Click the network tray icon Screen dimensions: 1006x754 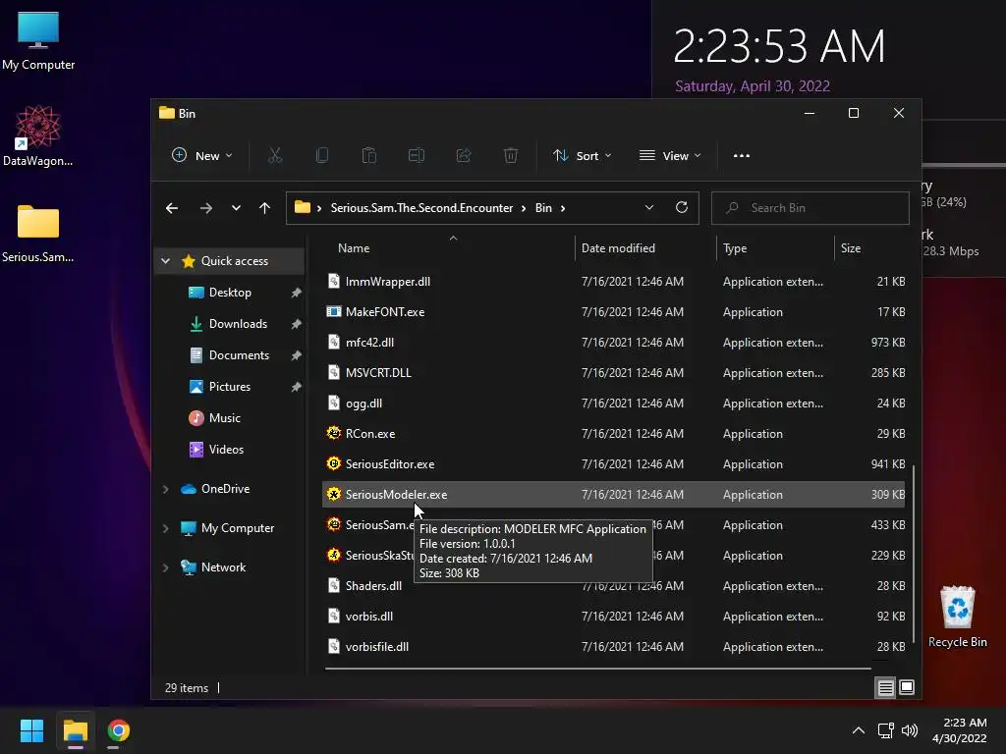point(886,730)
